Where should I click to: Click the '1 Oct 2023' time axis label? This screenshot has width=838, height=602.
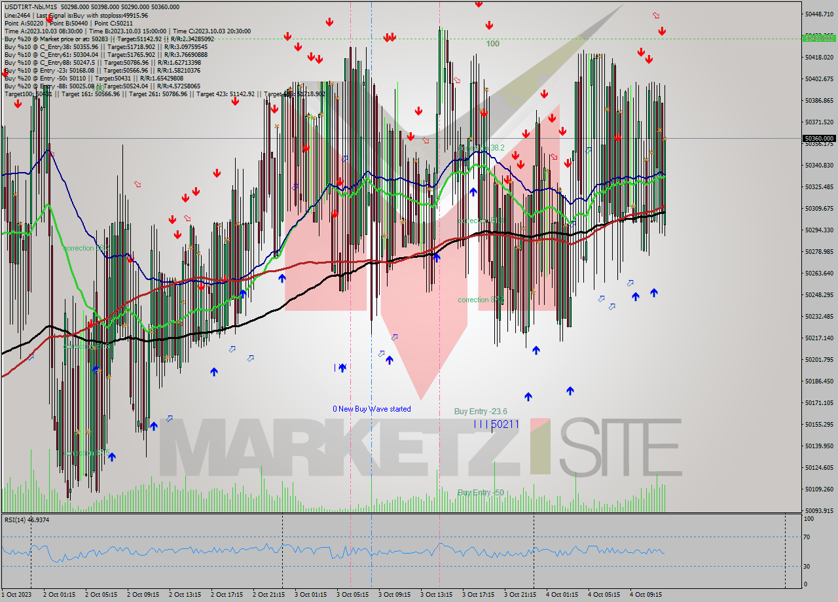coord(16,595)
